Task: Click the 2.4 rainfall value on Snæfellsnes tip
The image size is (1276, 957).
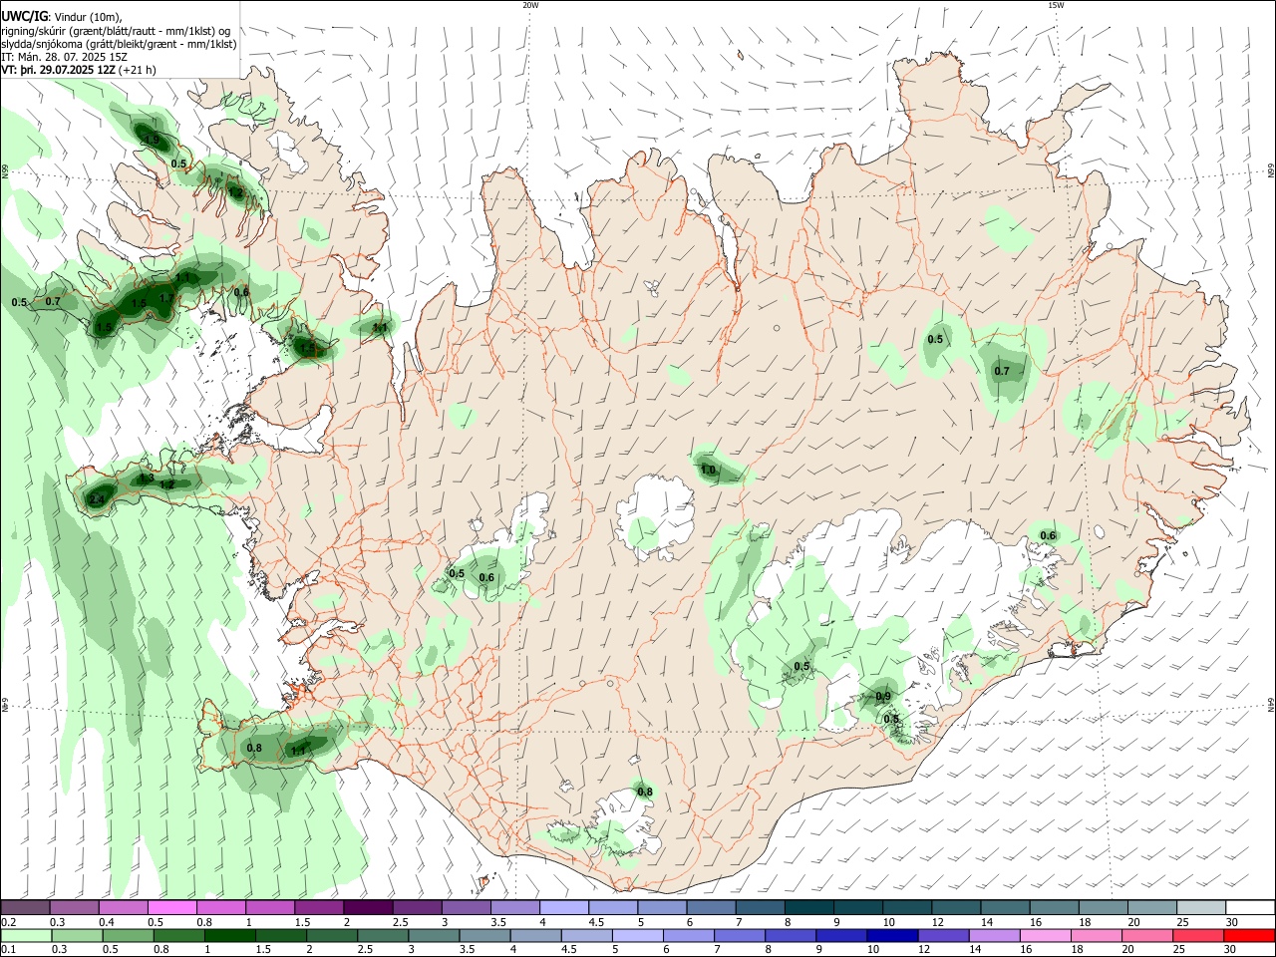Action: [97, 499]
